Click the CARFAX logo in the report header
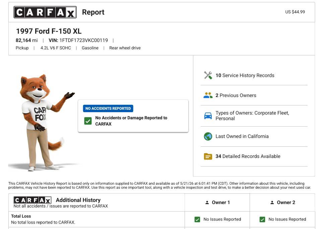The image size is (325, 229). pos(45,12)
